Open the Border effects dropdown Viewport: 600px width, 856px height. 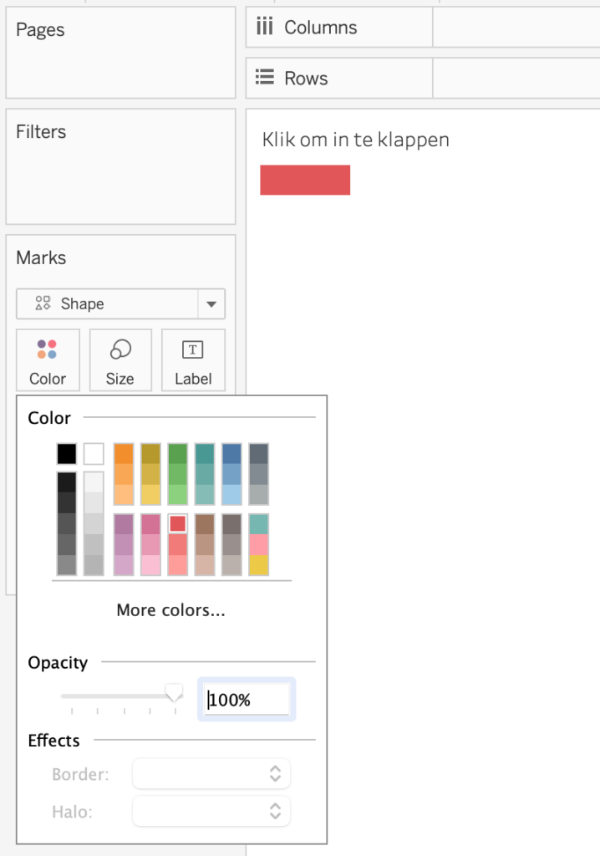(211, 774)
